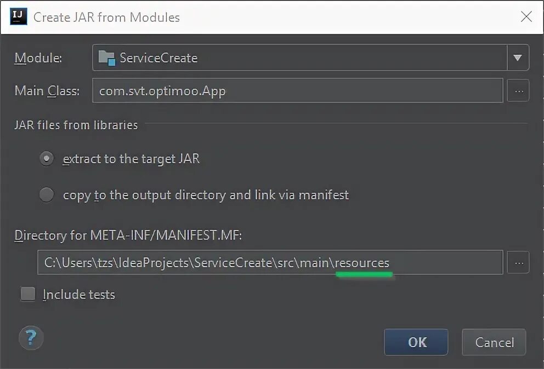Select 'extract to the target JAR' option
The image size is (544, 369).
(47, 159)
